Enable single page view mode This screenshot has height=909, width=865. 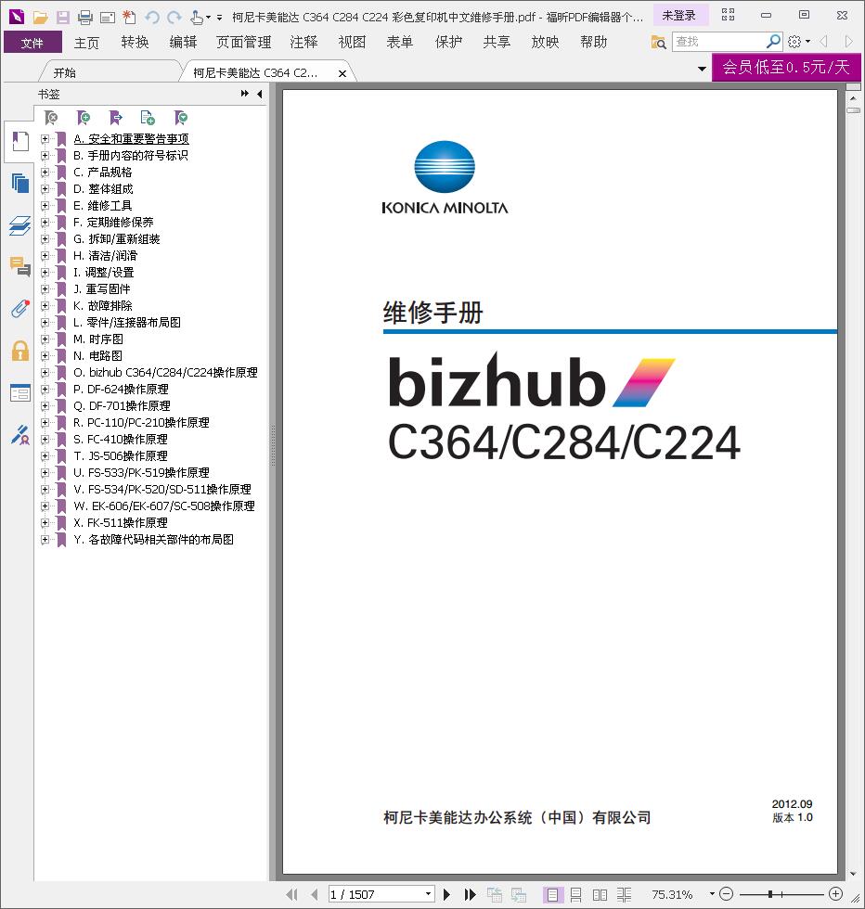(x=552, y=895)
